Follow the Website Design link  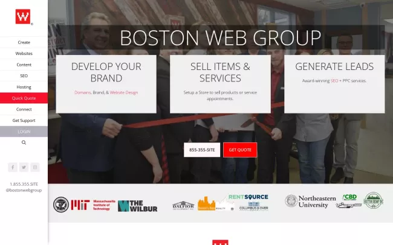point(124,92)
